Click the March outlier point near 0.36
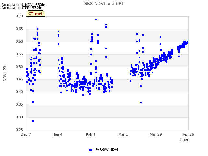This screenshot has height=156, width=208. tap(141, 103)
